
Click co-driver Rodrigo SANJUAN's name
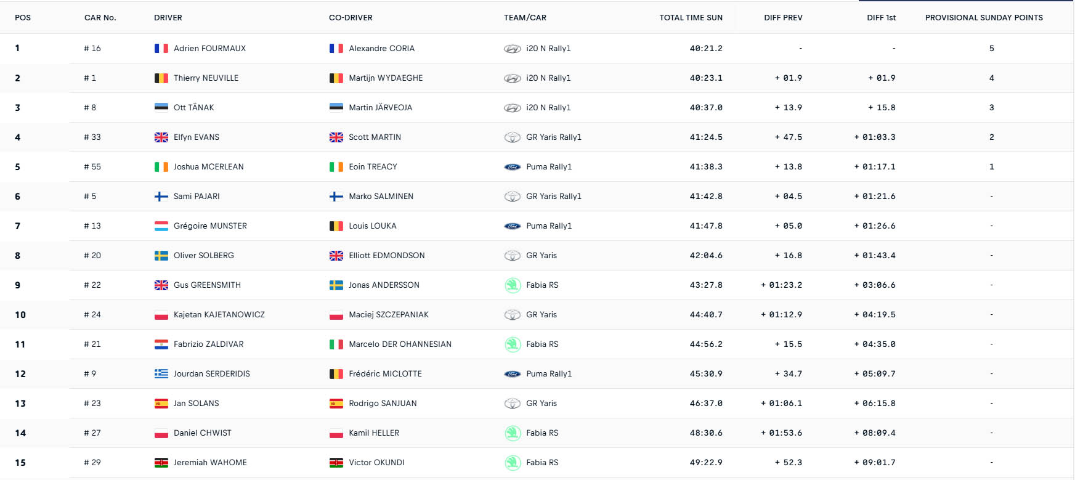(x=383, y=404)
